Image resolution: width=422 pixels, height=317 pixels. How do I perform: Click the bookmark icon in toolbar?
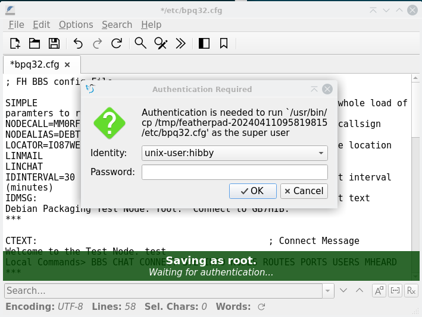point(224,43)
